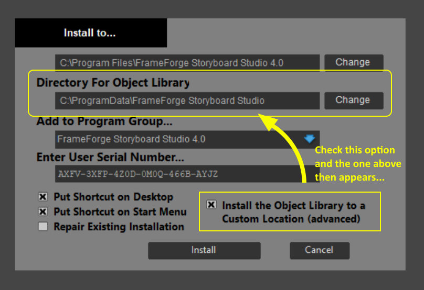Image resolution: width=424 pixels, height=290 pixels.
Task: Click the 'Add to Program Group...' label
Action: click(104, 121)
